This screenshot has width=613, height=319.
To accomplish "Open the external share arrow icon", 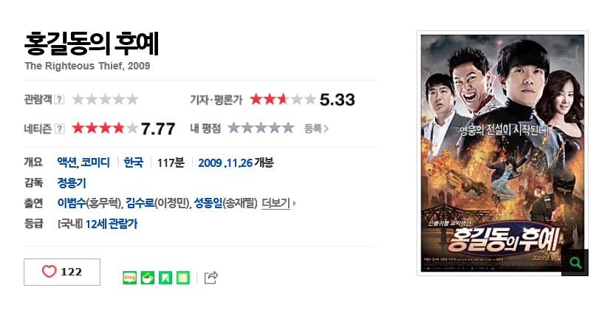I will tap(211, 278).
